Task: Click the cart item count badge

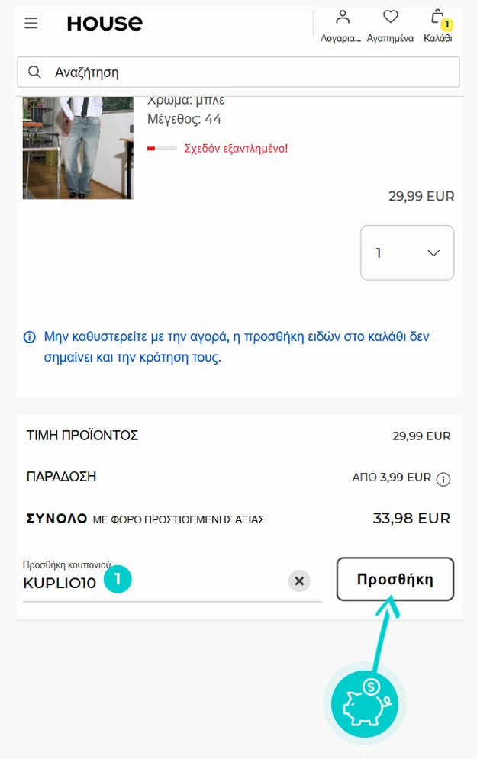Action: 446,24
